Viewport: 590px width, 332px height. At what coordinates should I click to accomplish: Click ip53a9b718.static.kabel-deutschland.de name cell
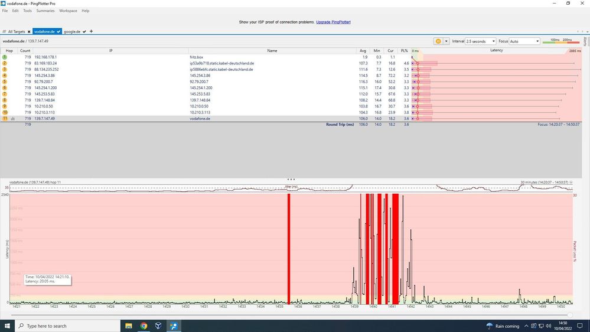point(221,63)
